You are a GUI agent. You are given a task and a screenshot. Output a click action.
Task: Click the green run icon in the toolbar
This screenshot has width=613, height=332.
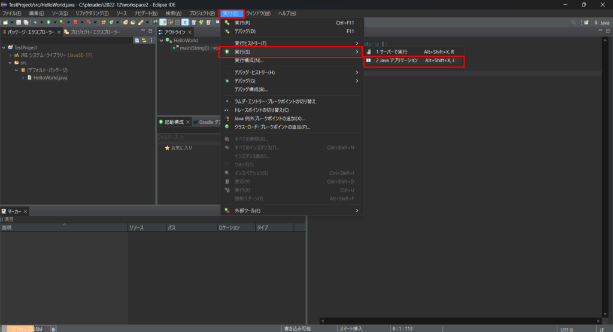point(48,22)
